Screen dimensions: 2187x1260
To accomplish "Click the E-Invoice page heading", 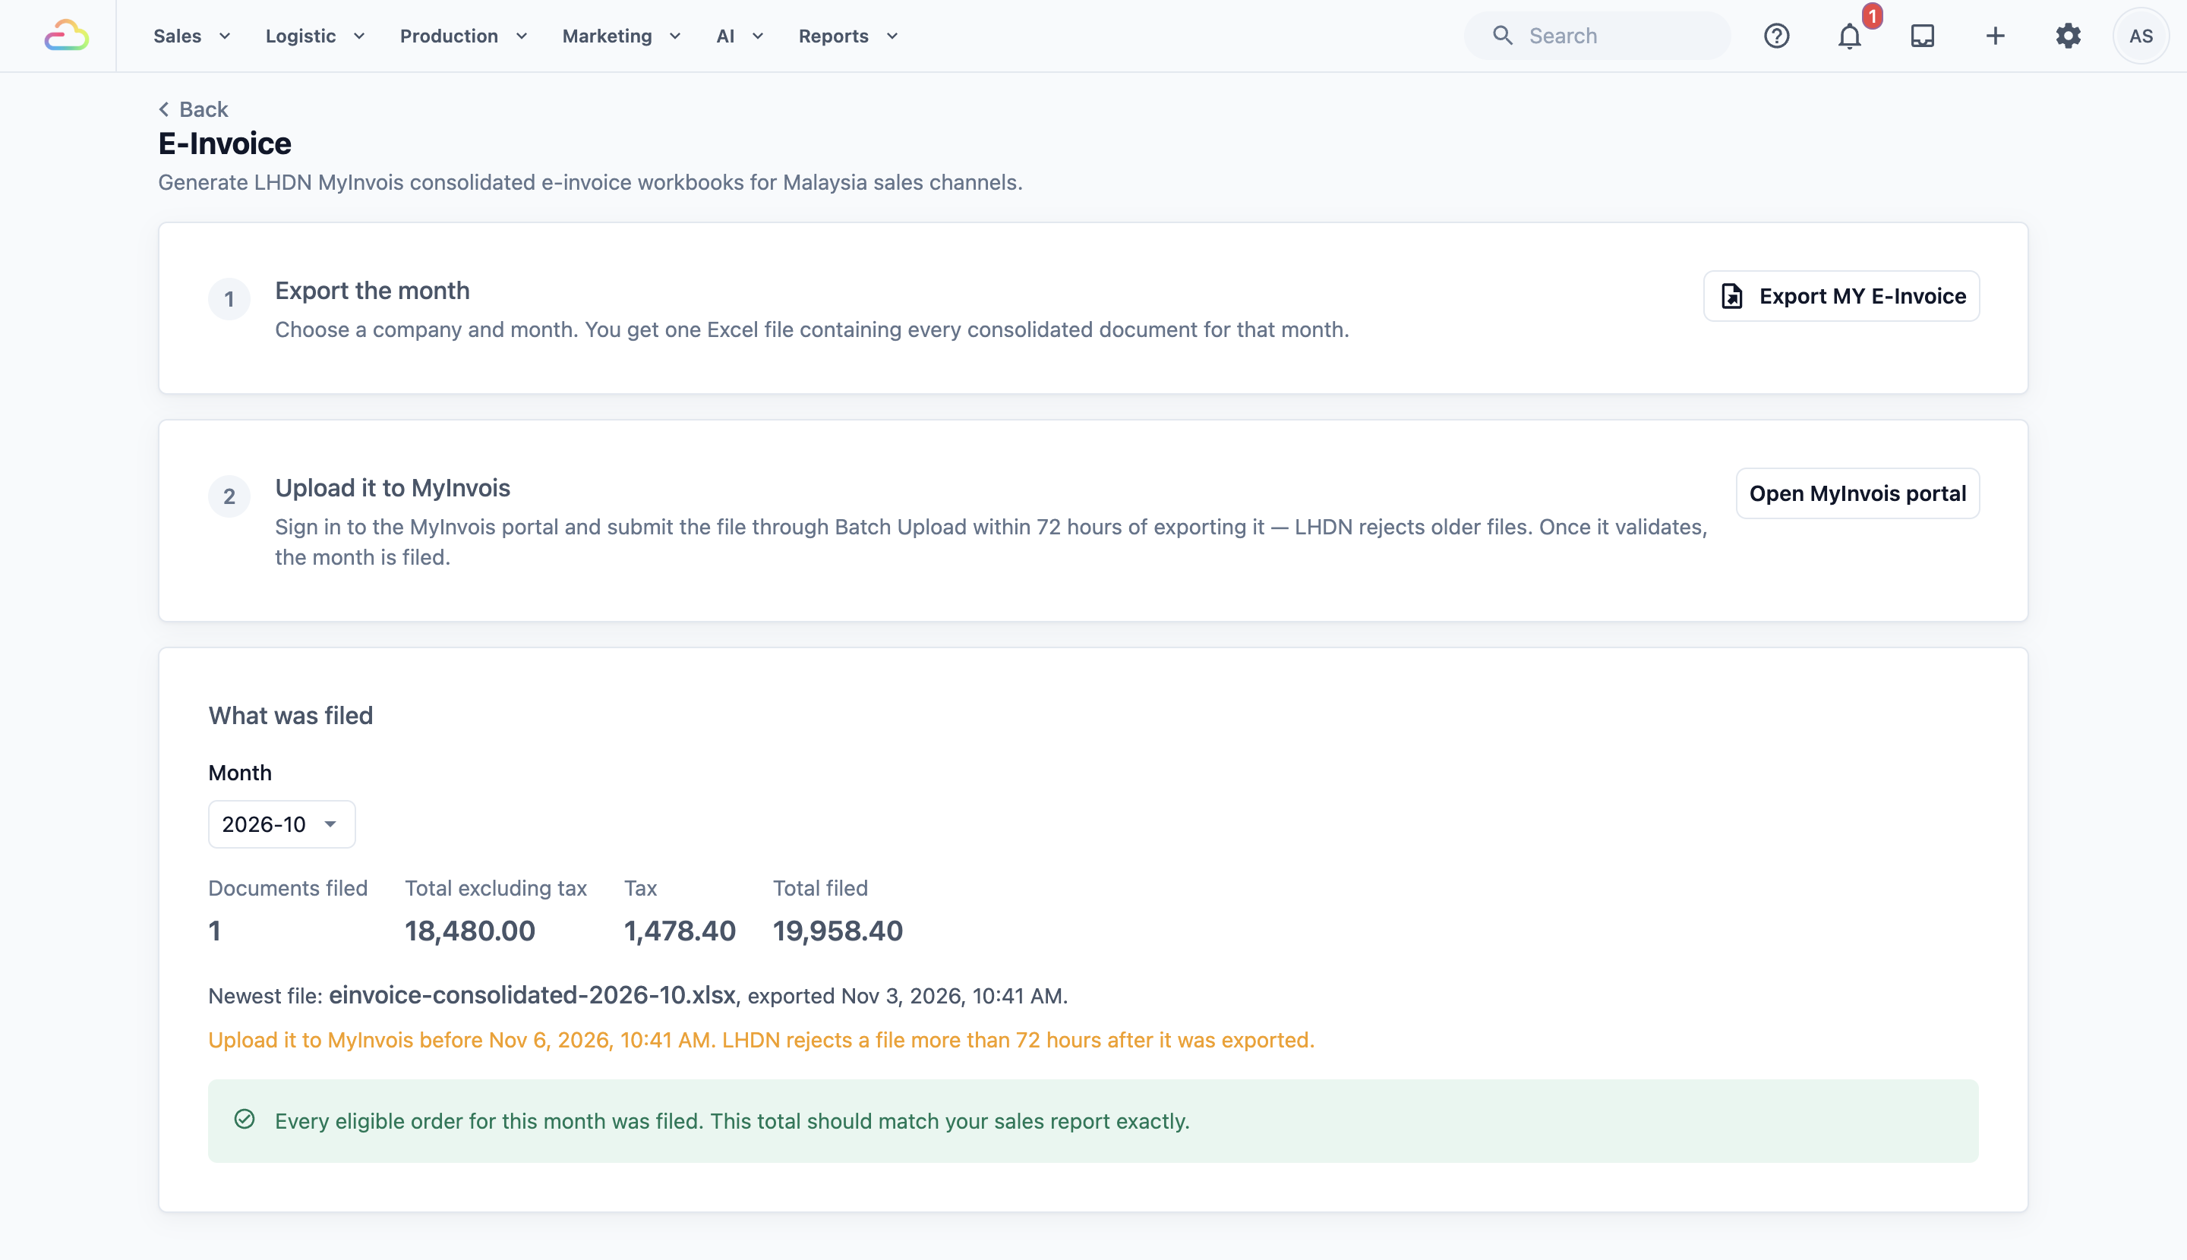I will pyautogui.click(x=225, y=143).
